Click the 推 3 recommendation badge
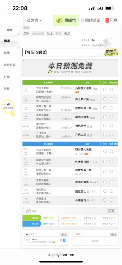 (63, 240)
